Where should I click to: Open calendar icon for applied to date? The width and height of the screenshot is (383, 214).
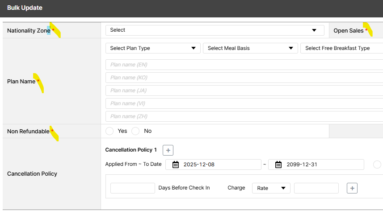[278, 165]
